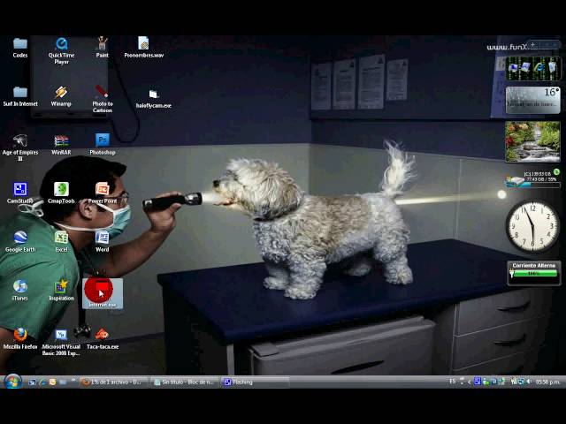Select the haloflycam.exe file icon
The height and width of the screenshot is (424, 566).
click(x=153, y=98)
